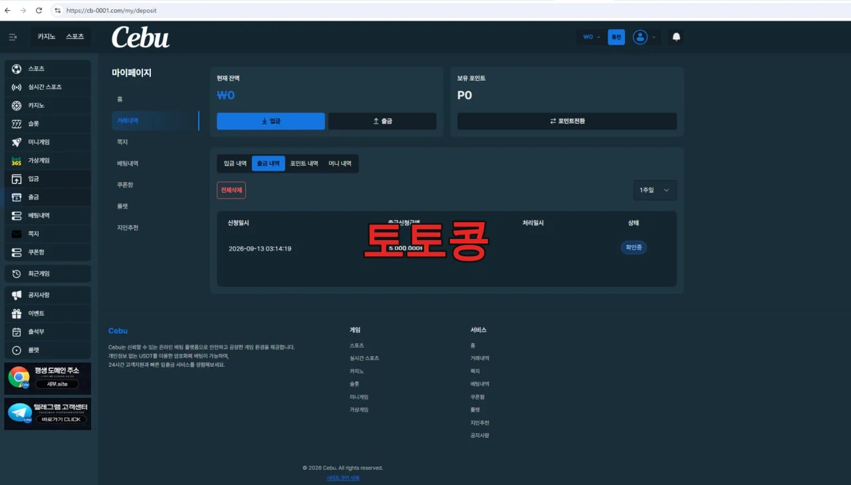Open 실시간 스포츠 live icon in the sidebar
Image resolution: width=851 pixels, height=485 pixels.
coord(17,88)
